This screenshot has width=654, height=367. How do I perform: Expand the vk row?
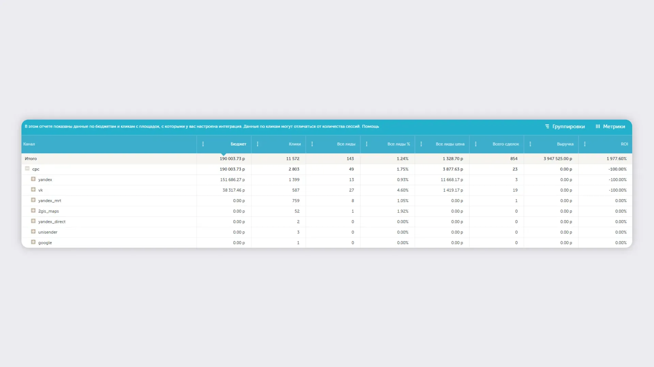[x=33, y=190]
